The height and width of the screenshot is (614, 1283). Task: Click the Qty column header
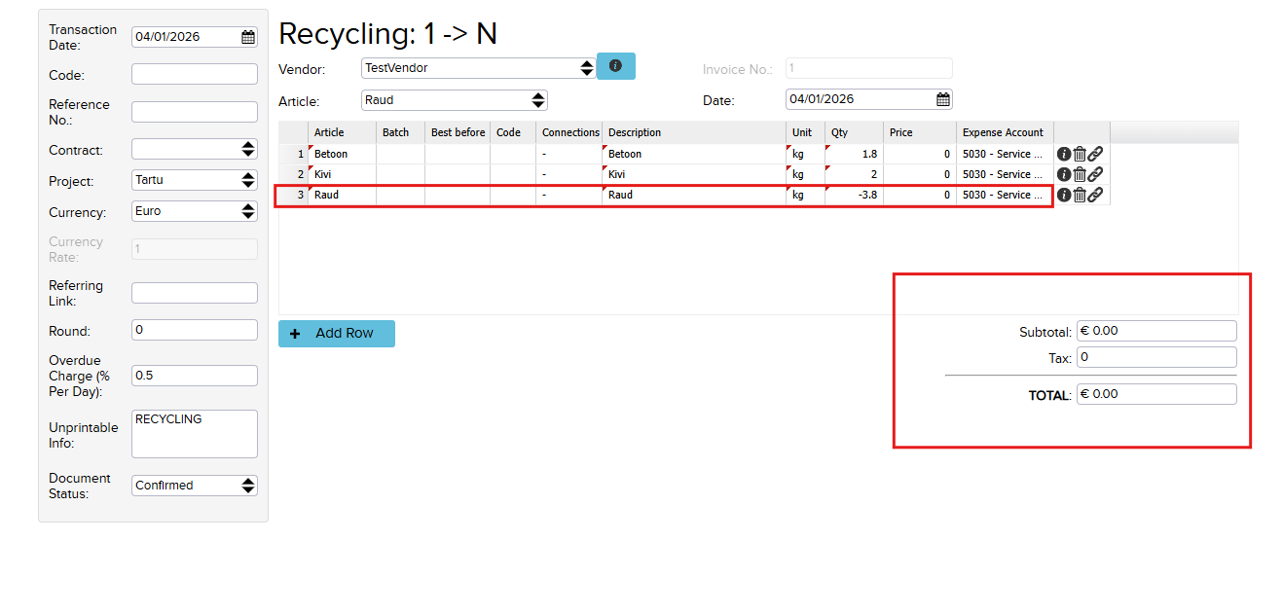click(x=840, y=132)
